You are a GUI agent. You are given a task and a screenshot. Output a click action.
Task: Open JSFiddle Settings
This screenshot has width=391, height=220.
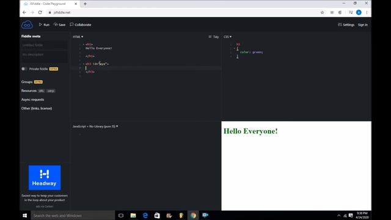tap(346, 24)
